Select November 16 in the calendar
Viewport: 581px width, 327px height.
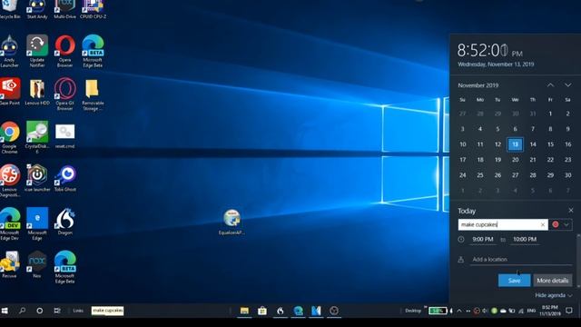(x=567, y=144)
